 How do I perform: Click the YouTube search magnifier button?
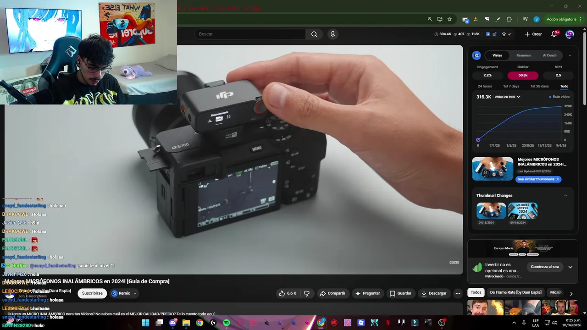[x=314, y=34]
